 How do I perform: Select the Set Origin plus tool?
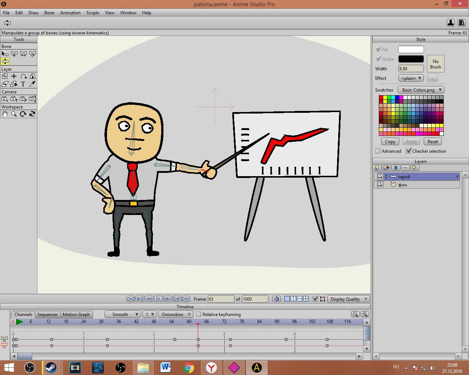[x=14, y=77]
